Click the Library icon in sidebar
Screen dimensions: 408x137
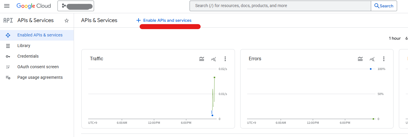click(x=8, y=46)
